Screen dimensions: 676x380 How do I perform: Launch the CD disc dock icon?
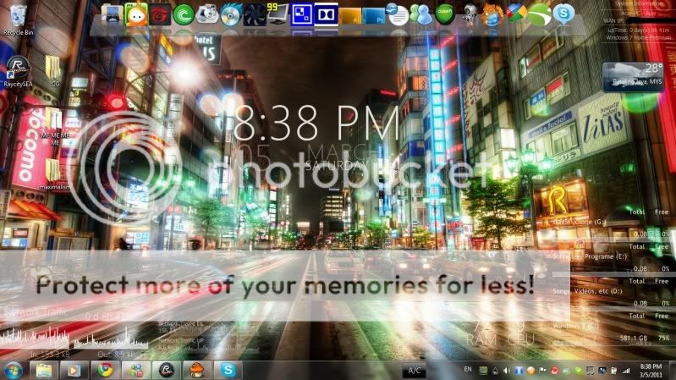(x=231, y=14)
